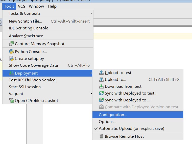Image resolution: width=192 pixels, height=144 pixels.
Task: Choose Show Code Coverage Data
Action: pos(48,65)
